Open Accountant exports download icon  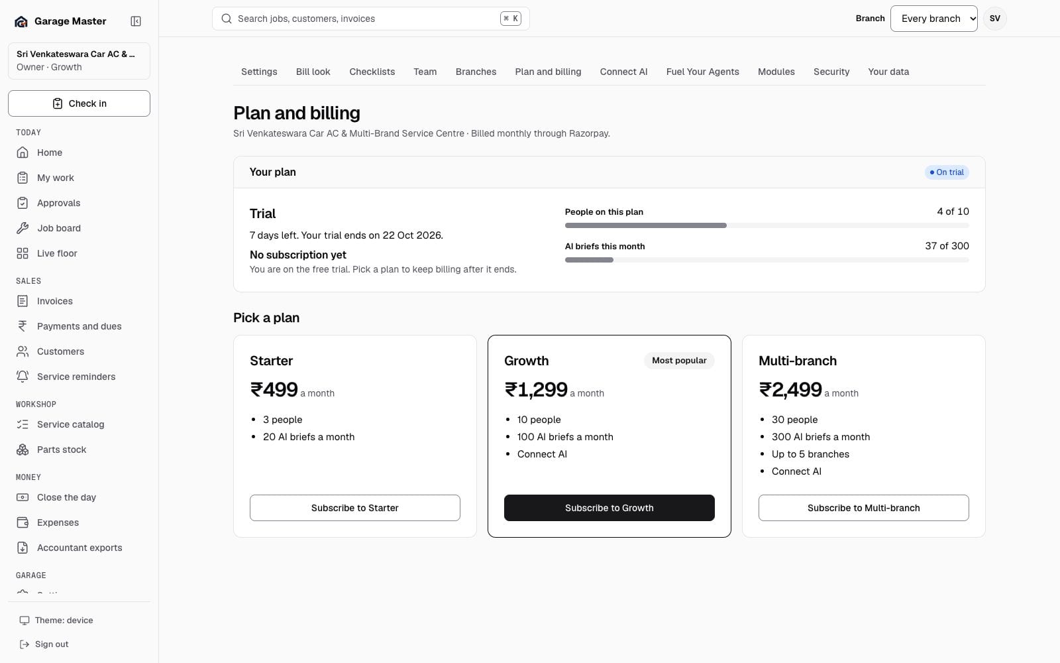(23, 548)
